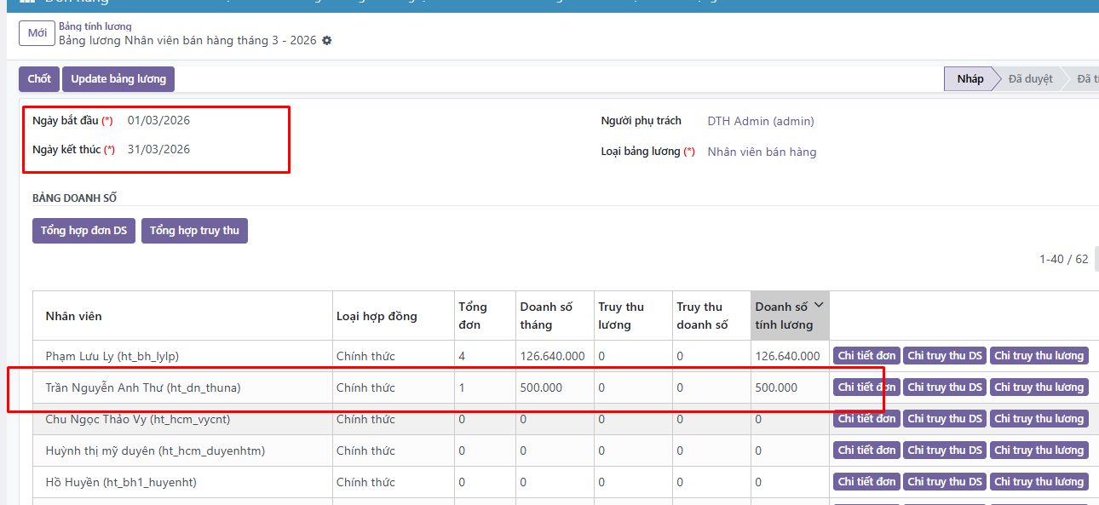
Task: Open the Người phụ trách dropdown field
Action: click(x=761, y=122)
